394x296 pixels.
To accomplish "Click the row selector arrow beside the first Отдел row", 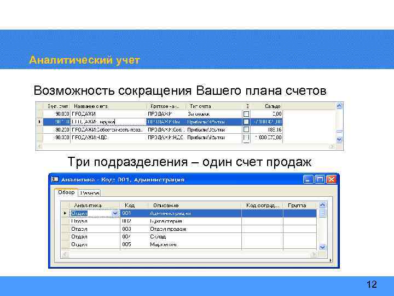I will 65,213.
